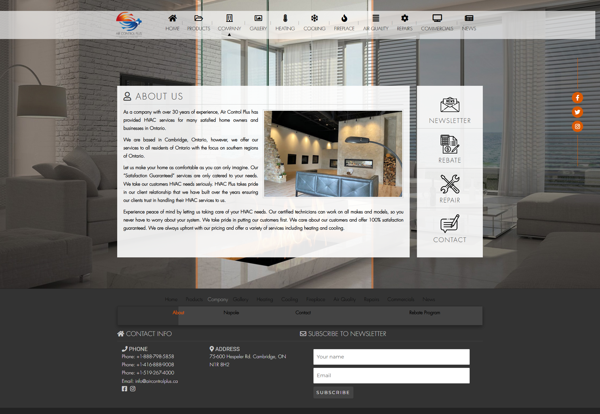Viewport: 600px width, 414px height.
Task: Open the Contact message icon in sidebar
Action: coord(450,224)
